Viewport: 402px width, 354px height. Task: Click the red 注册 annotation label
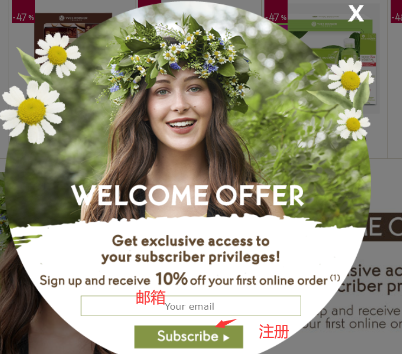click(x=274, y=331)
